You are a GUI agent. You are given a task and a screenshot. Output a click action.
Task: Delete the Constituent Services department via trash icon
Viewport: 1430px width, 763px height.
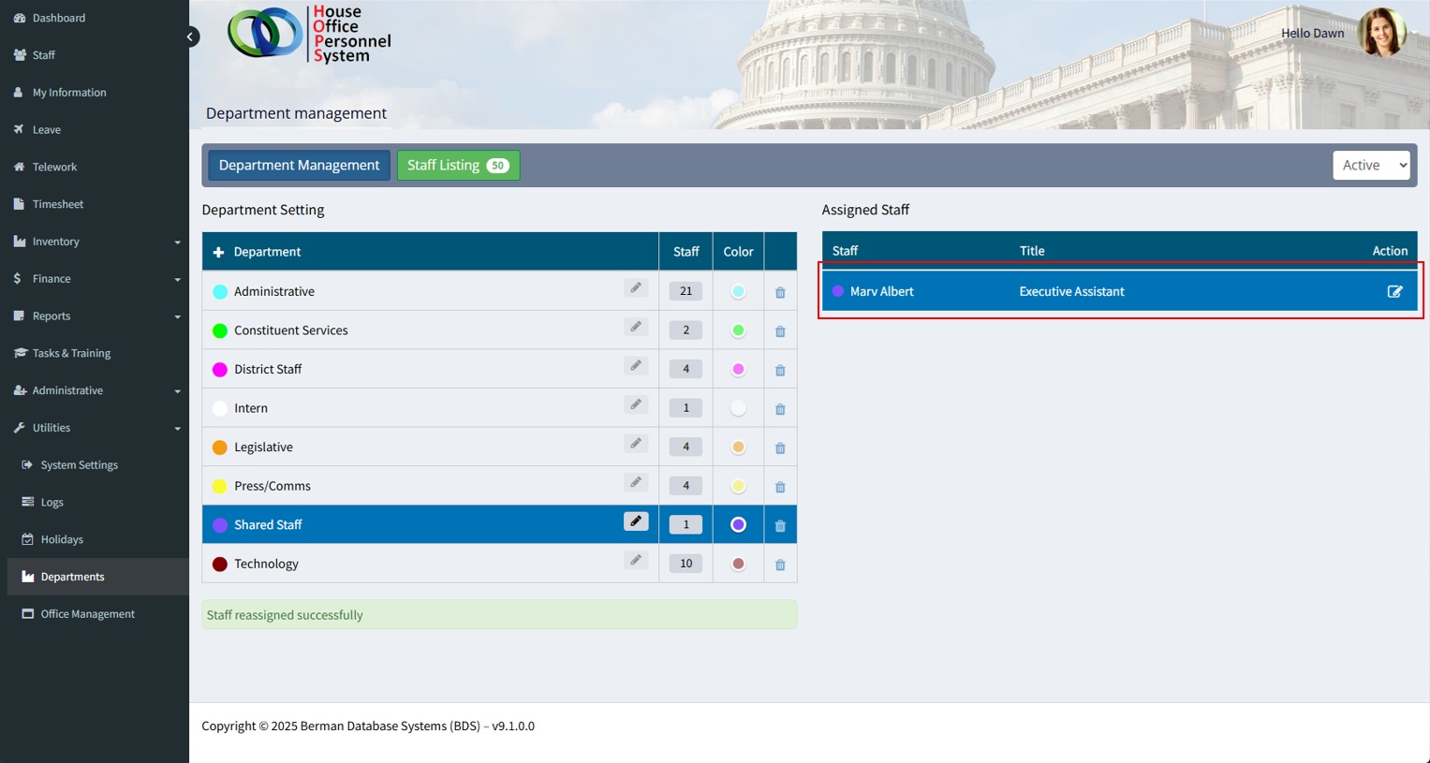pyautogui.click(x=780, y=331)
